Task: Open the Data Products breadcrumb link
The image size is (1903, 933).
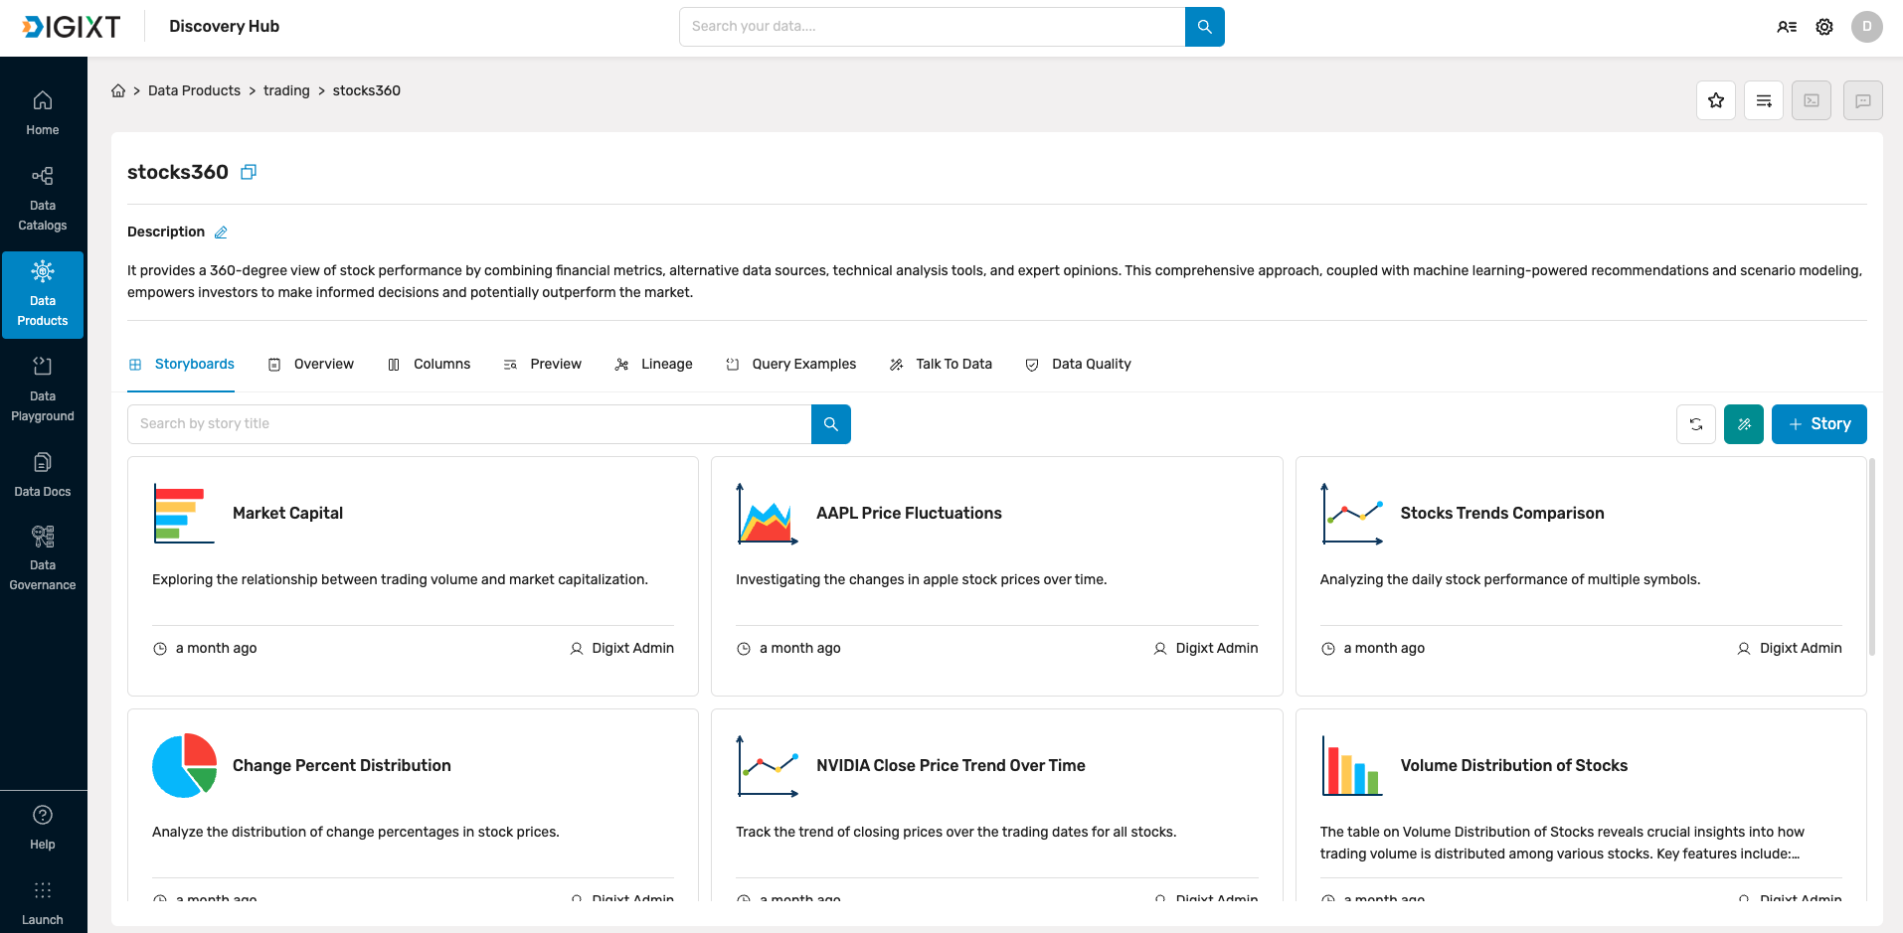Action: point(194,90)
